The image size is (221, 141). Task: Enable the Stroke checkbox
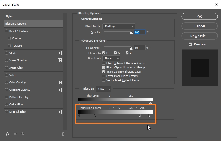[x=6, y=53]
